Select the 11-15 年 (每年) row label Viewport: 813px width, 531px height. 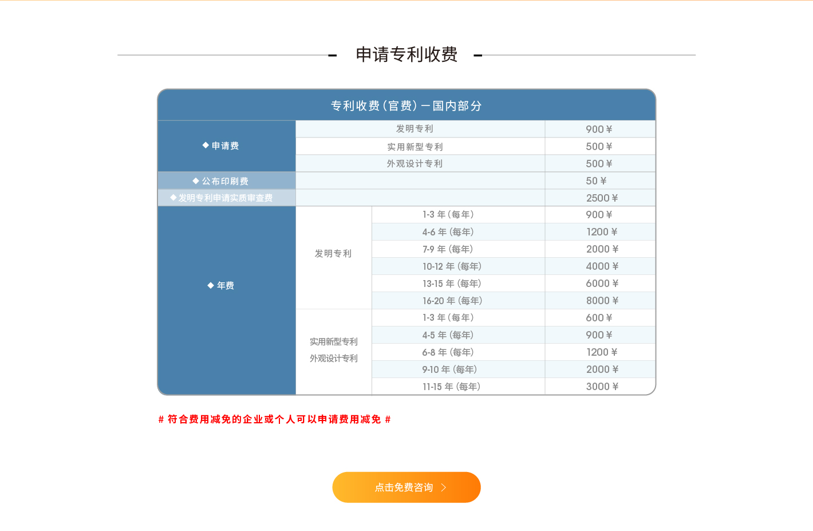coord(452,387)
